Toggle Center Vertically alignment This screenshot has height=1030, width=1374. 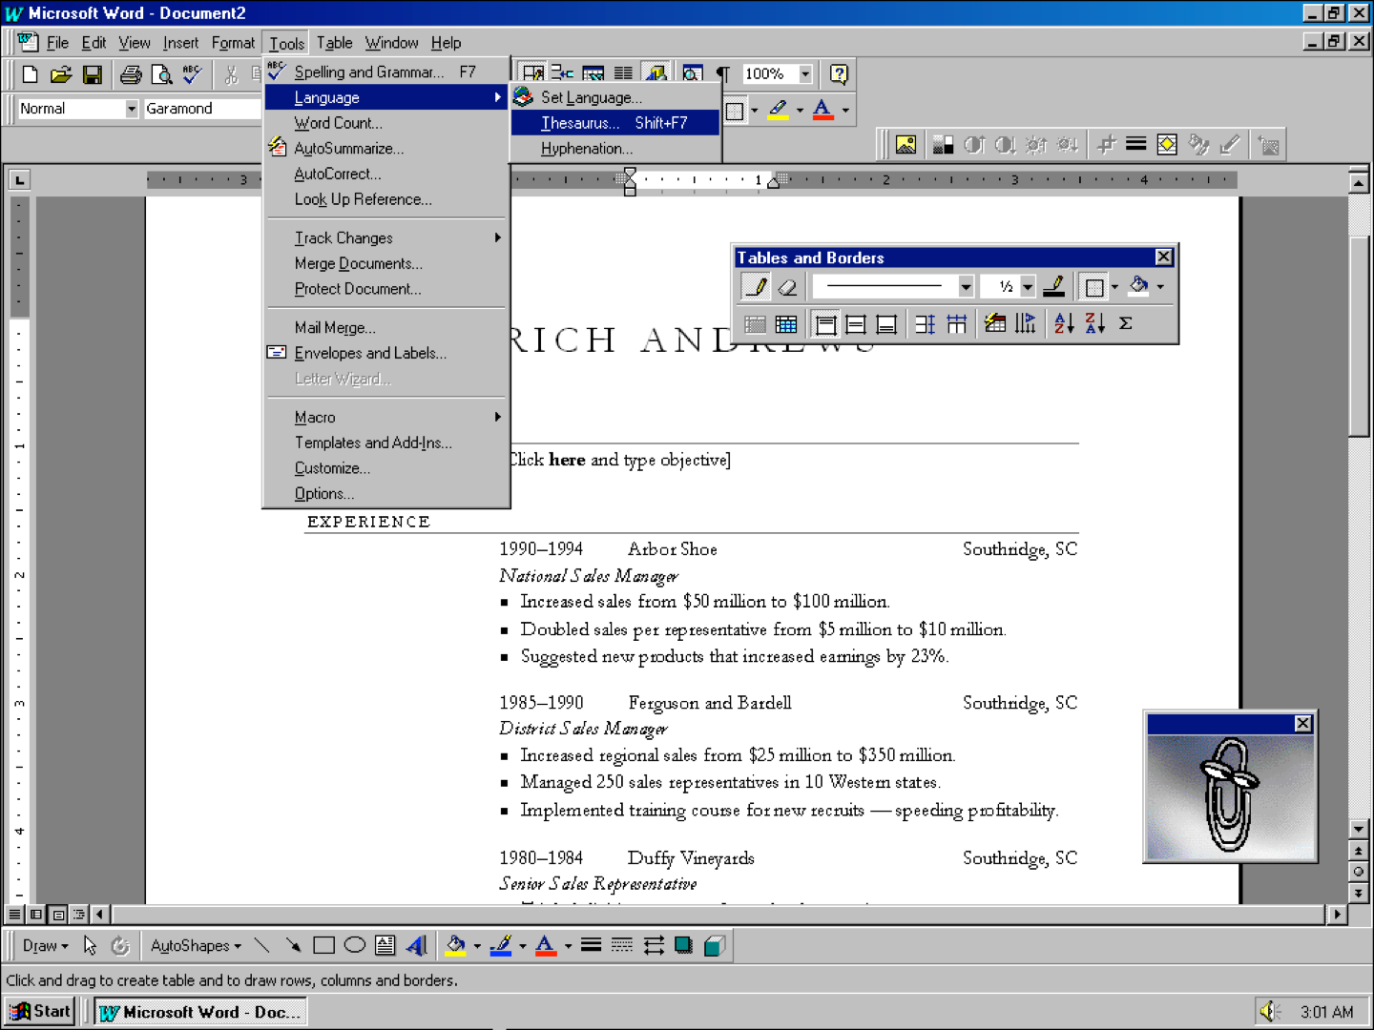pos(856,324)
